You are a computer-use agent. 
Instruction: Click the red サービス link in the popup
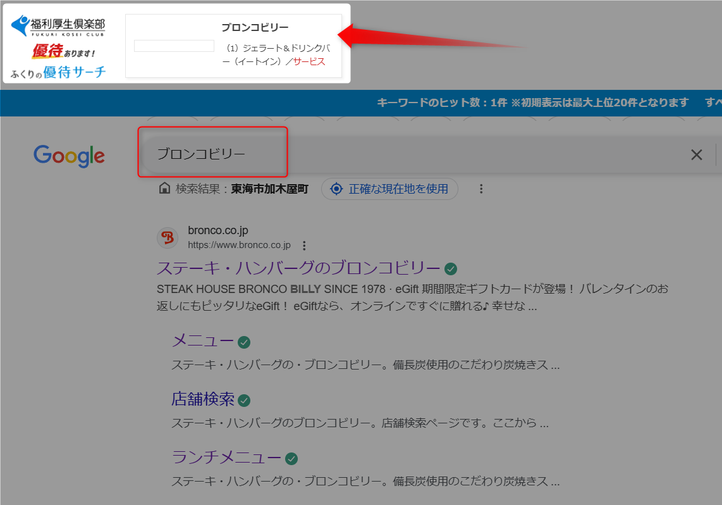pos(309,61)
